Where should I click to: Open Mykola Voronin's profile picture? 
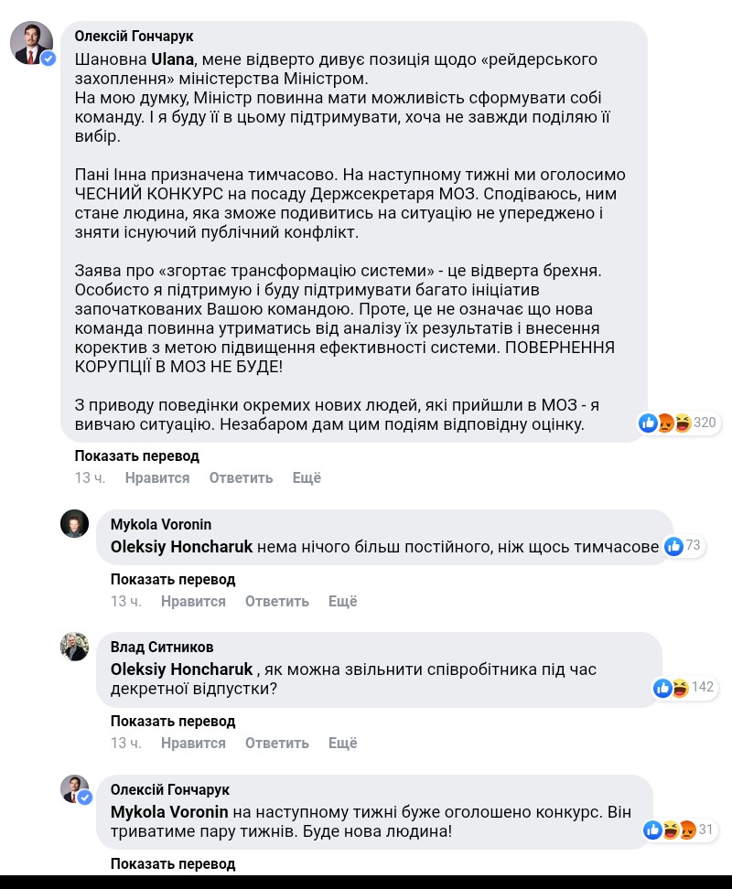pyautogui.click(x=74, y=524)
